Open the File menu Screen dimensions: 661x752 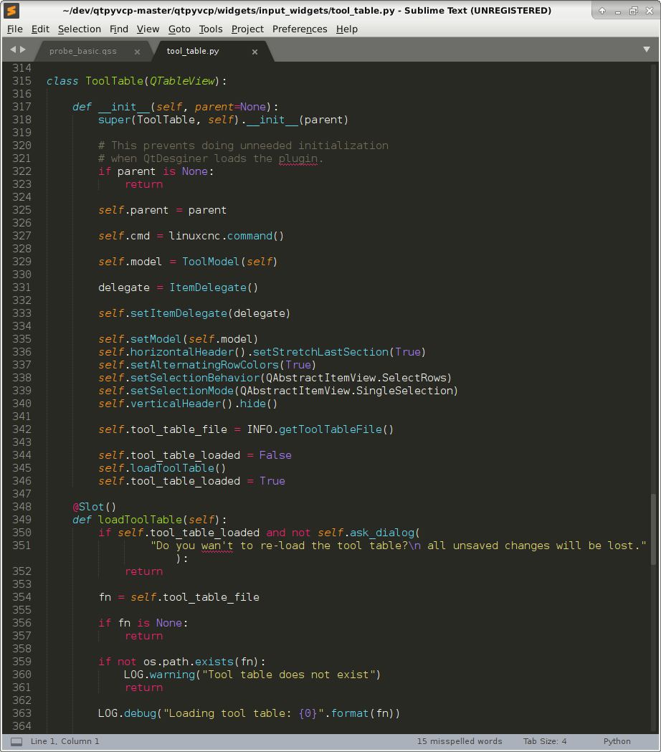point(15,29)
